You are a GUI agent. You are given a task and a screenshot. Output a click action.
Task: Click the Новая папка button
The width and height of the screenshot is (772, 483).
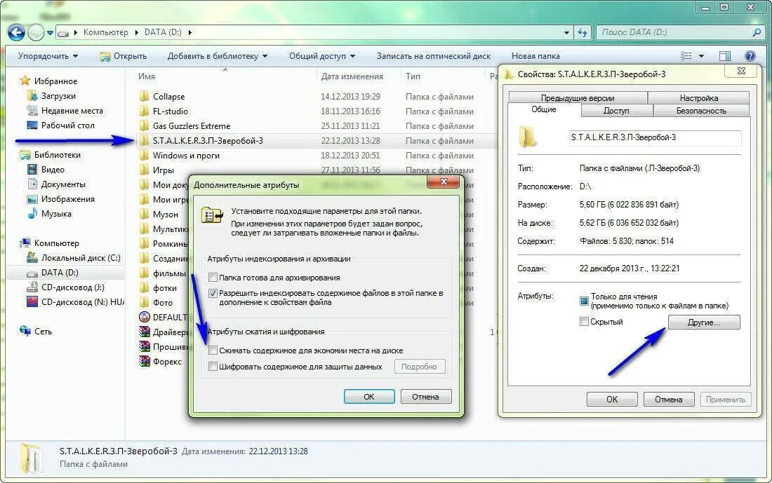535,56
